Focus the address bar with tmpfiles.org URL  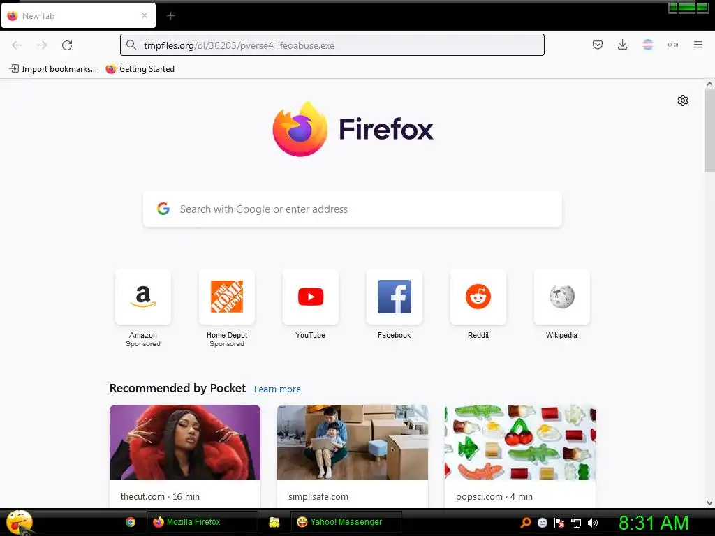pos(332,45)
